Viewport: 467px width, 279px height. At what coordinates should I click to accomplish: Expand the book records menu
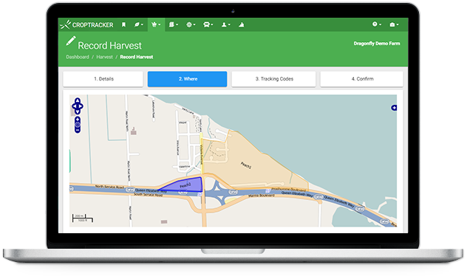[174, 24]
